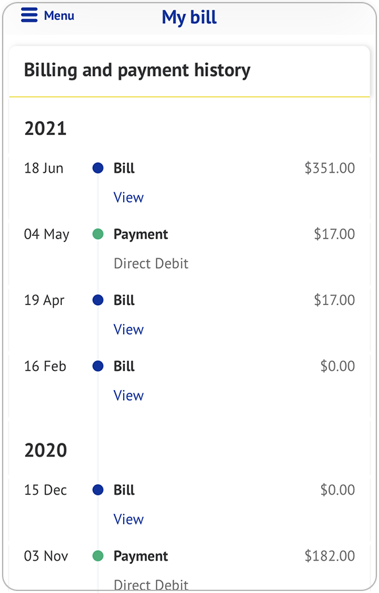Screen dimensions: 379x593
Task: Open View link for 16 Feb bill
Action: click(x=128, y=395)
